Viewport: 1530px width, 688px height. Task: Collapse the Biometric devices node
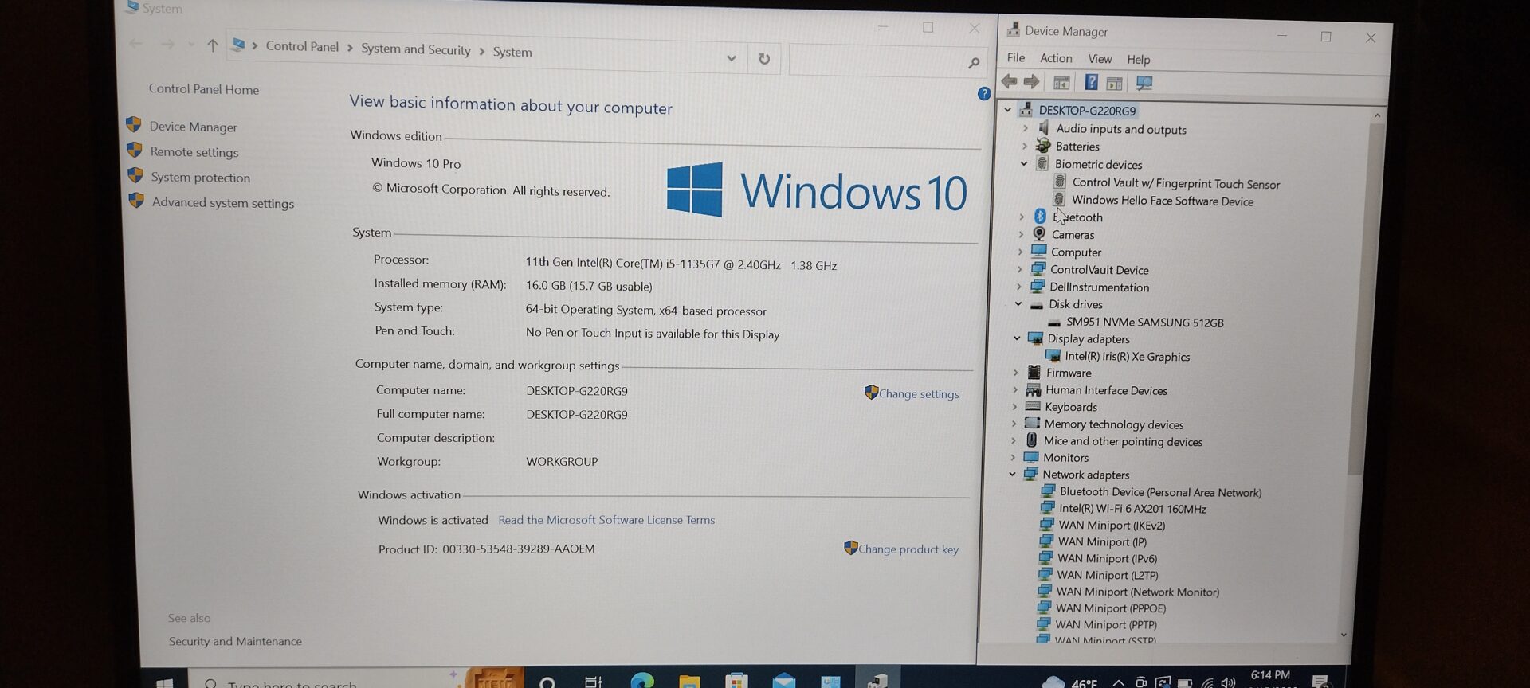point(1024,163)
